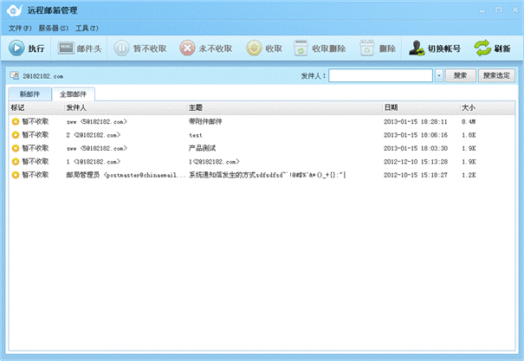Screen dimensions: 524x361
Task: Select the 暂不收取 toolbar icon
Action: click(122, 48)
